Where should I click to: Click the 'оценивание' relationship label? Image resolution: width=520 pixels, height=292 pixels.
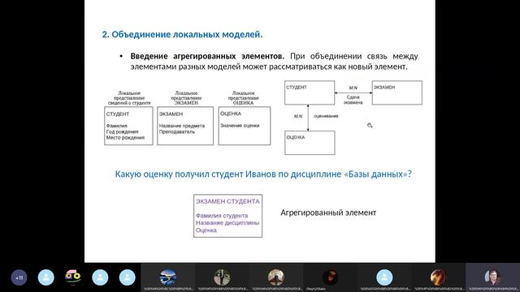[x=326, y=116]
